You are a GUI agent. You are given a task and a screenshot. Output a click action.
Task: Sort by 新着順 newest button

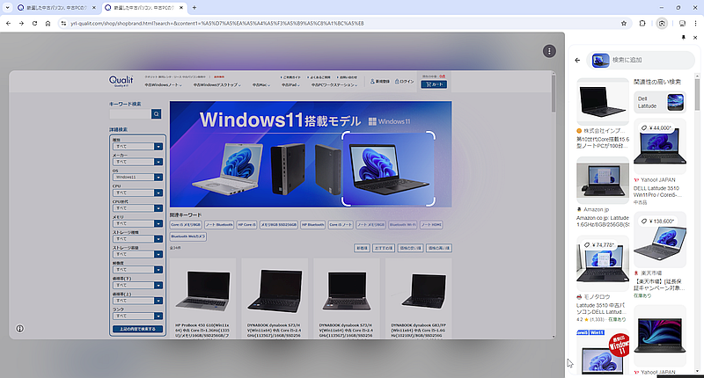(362, 248)
